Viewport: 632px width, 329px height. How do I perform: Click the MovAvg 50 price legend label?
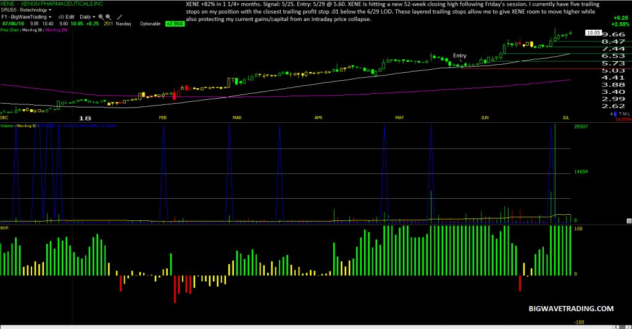coord(32,30)
